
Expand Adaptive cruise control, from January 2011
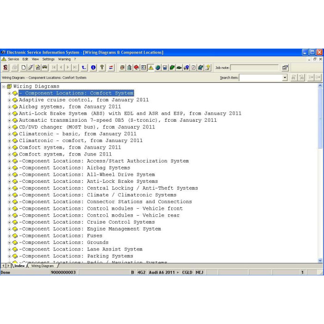pyautogui.click(x=9, y=100)
